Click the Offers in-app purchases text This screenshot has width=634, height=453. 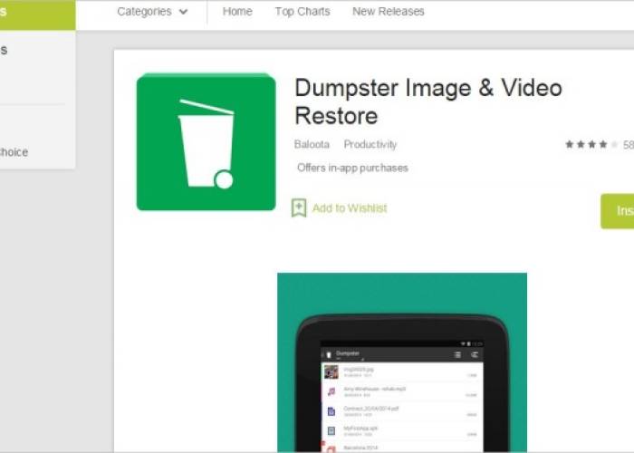[352, 168]
